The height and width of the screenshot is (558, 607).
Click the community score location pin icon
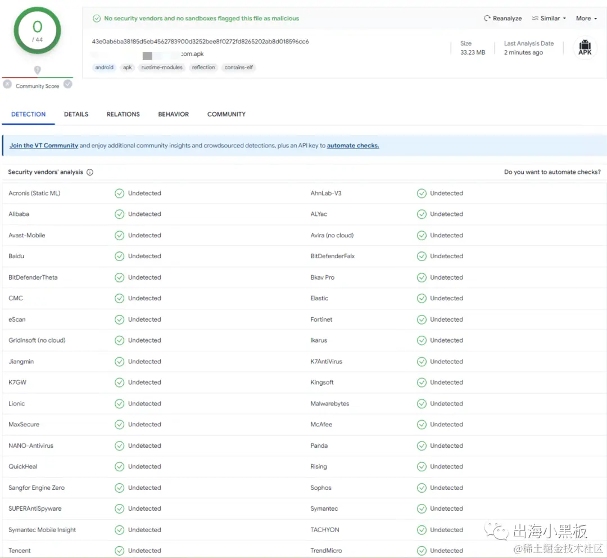tap(37, 70)
